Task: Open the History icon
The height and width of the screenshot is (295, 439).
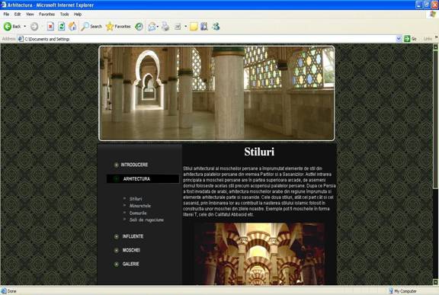Action: pos(139,27)
